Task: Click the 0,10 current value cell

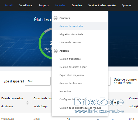Action: click(132, 119)
